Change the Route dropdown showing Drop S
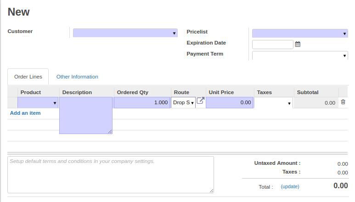 183,103
